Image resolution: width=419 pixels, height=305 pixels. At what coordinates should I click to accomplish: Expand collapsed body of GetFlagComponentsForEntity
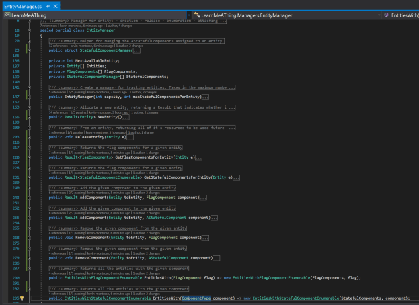coord(199,157)
